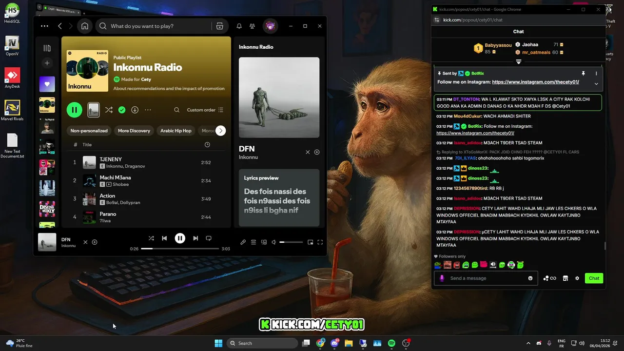Open the play queue icon
The image size is (624, 351).
[253, 242]
